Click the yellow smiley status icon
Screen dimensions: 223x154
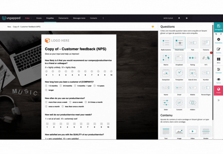153,26
